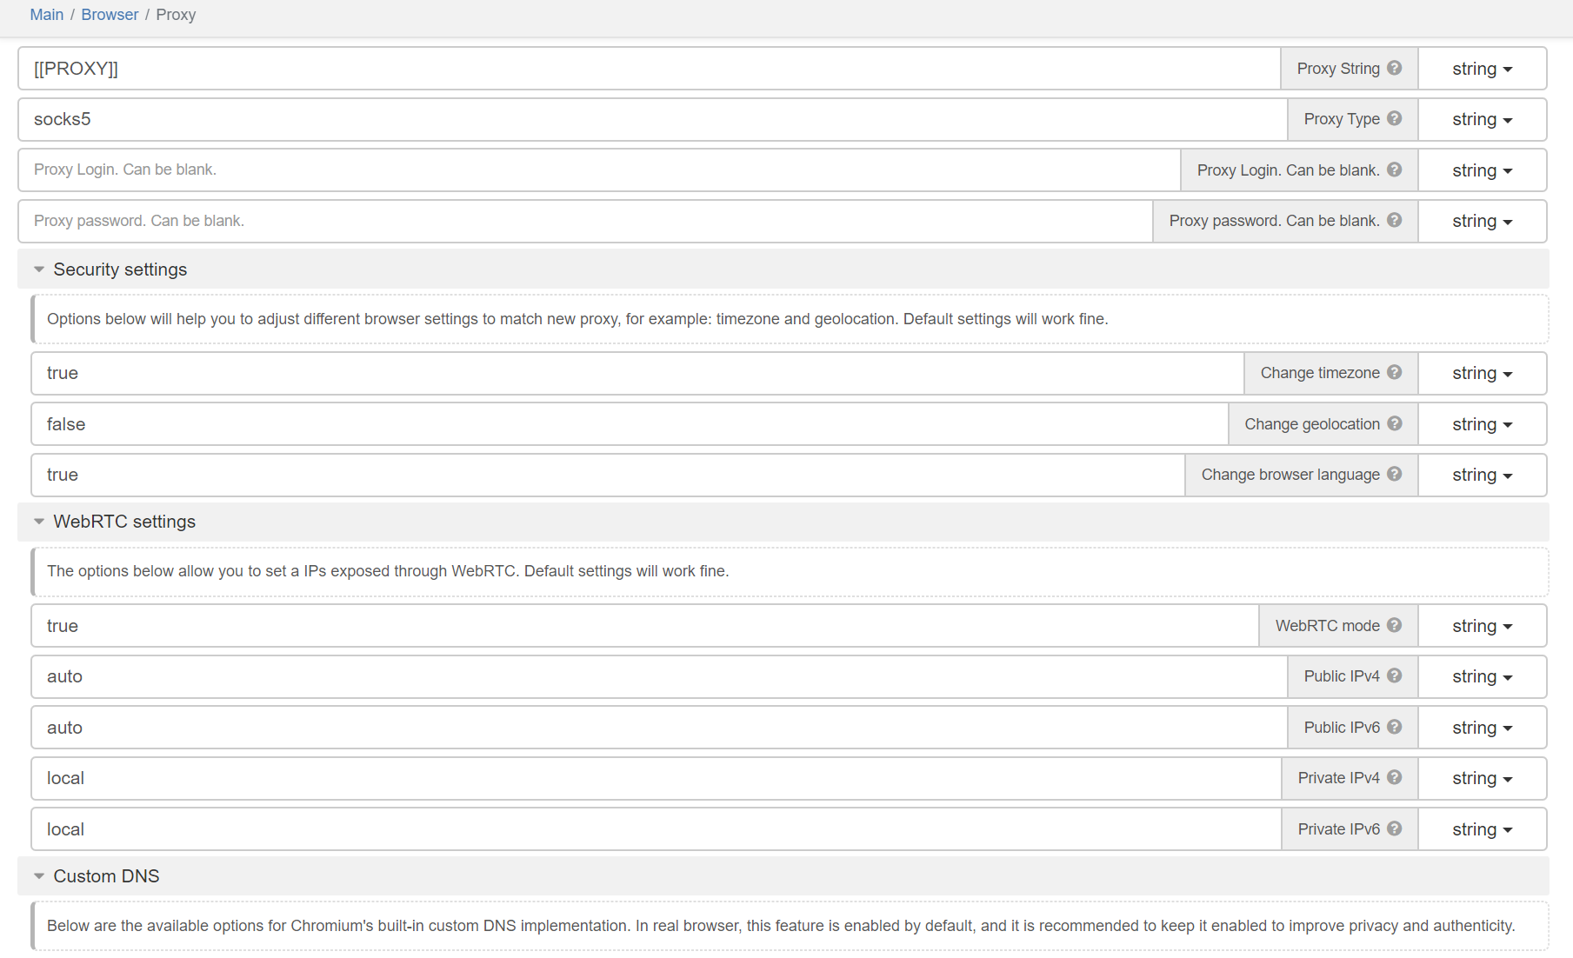1573x958 pixels.
Task: Click the Proxy Login input field
Action: click(x=598, y=170)
